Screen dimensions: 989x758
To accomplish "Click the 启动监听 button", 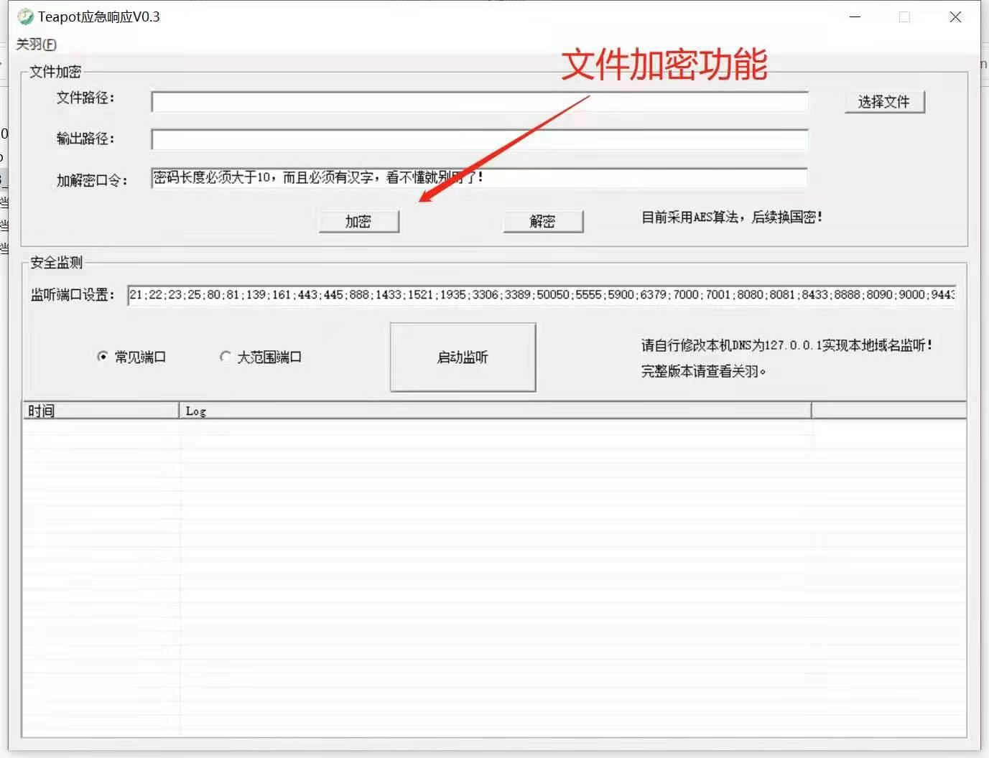I will tap(463, 357).
